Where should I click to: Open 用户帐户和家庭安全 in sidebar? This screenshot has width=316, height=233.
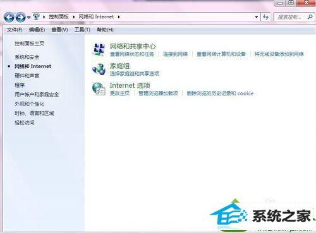37,94
